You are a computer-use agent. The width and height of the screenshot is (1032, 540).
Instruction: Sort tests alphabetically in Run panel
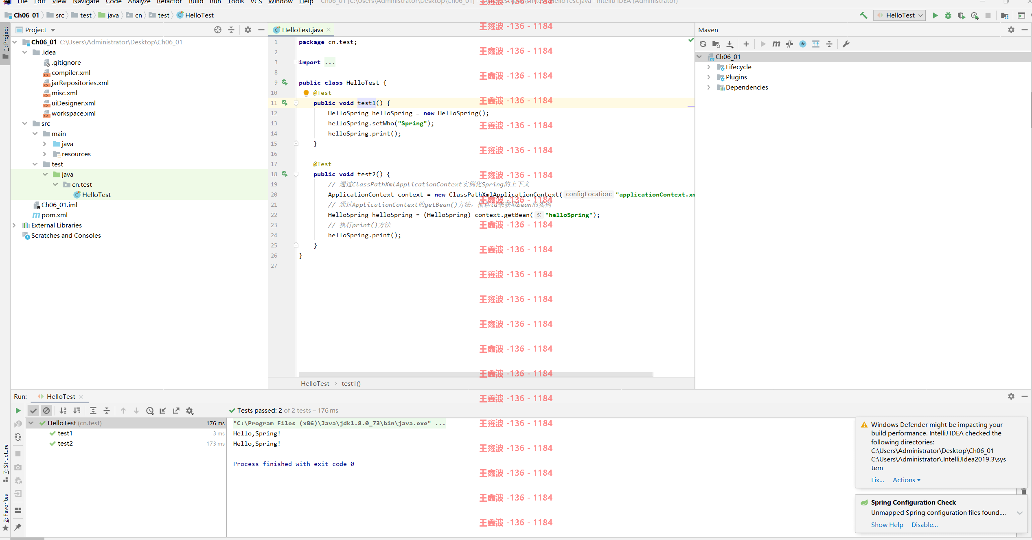63,411
